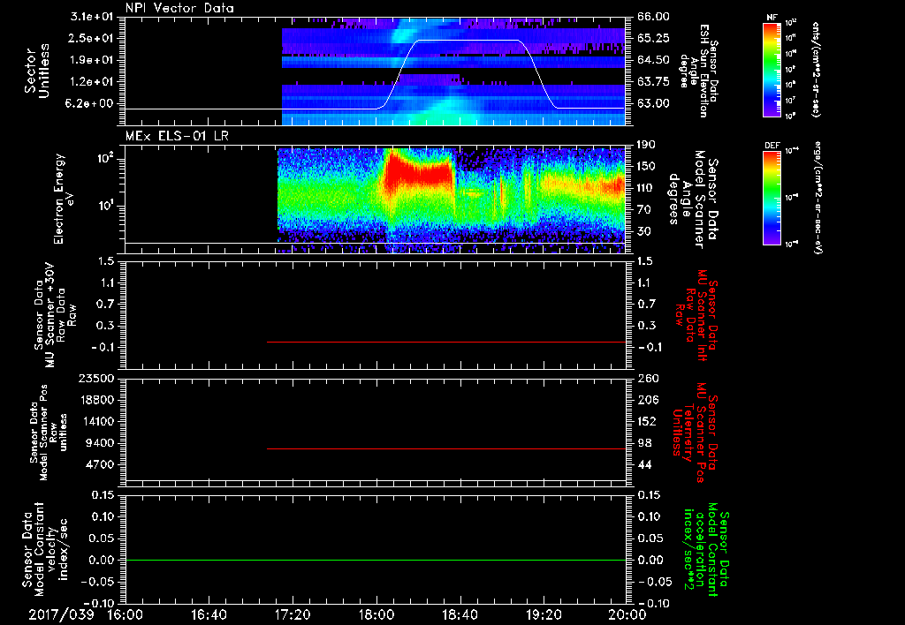Viewport: 905px width, 625px height.
Task: Click the 16:40 time axis label
Action: [x=209, y=614]
